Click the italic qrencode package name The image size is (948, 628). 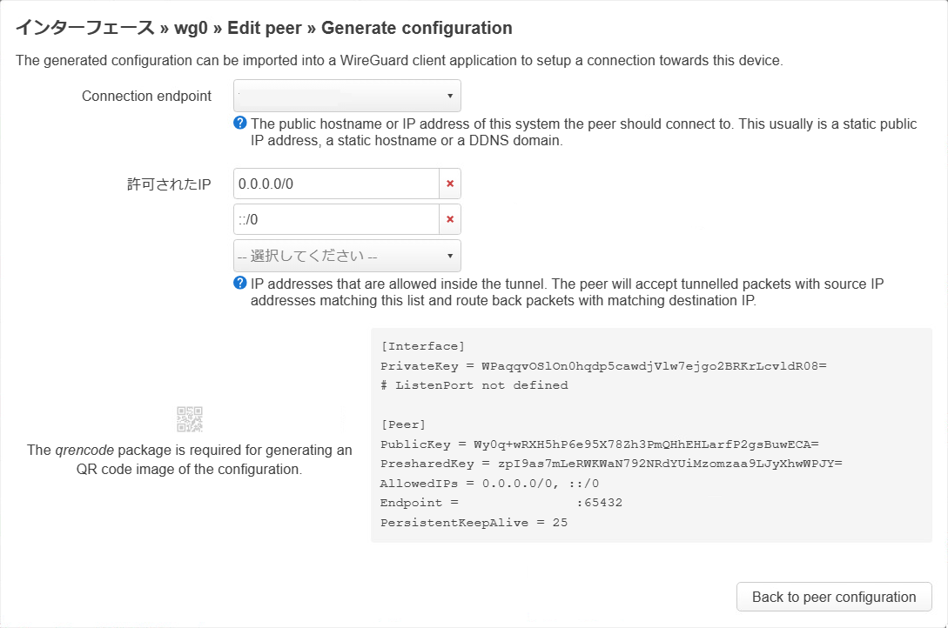(x=86, y=450)
